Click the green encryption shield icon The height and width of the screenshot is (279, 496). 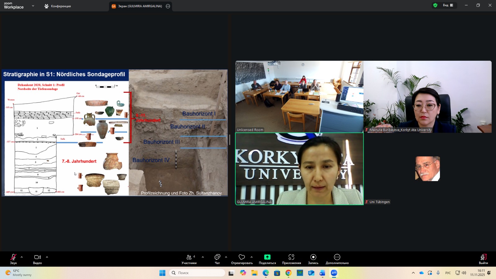(x=435, y=5)
